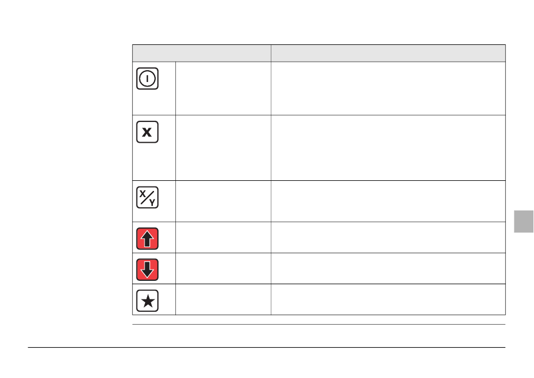This screenshot has width=534, height=378.
Task: Click empty name cell beside down arrow
Action: point(223,268)
